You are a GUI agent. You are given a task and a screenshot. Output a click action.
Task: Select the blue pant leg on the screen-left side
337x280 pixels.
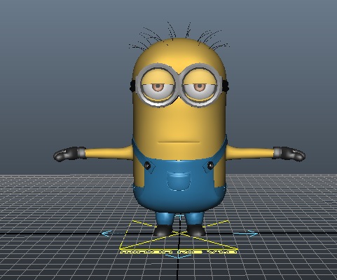click(x=165, y=219)
